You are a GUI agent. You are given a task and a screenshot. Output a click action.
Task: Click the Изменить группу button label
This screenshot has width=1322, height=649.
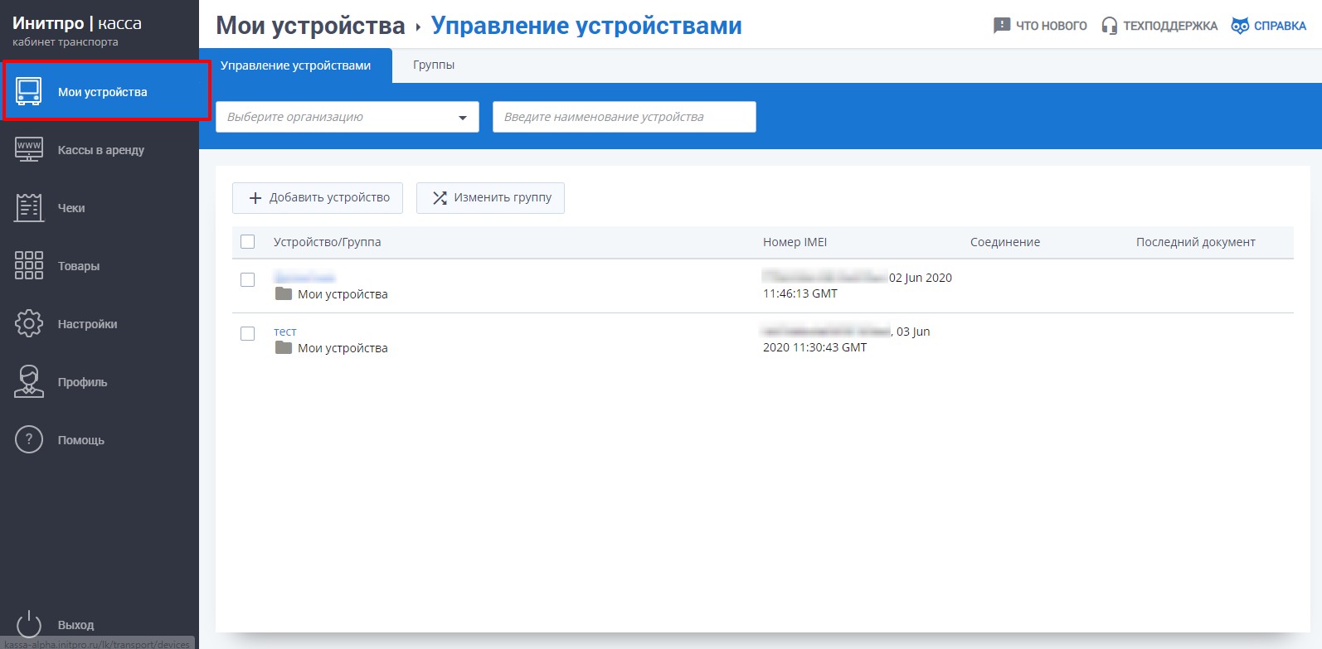tap(503, 197)
